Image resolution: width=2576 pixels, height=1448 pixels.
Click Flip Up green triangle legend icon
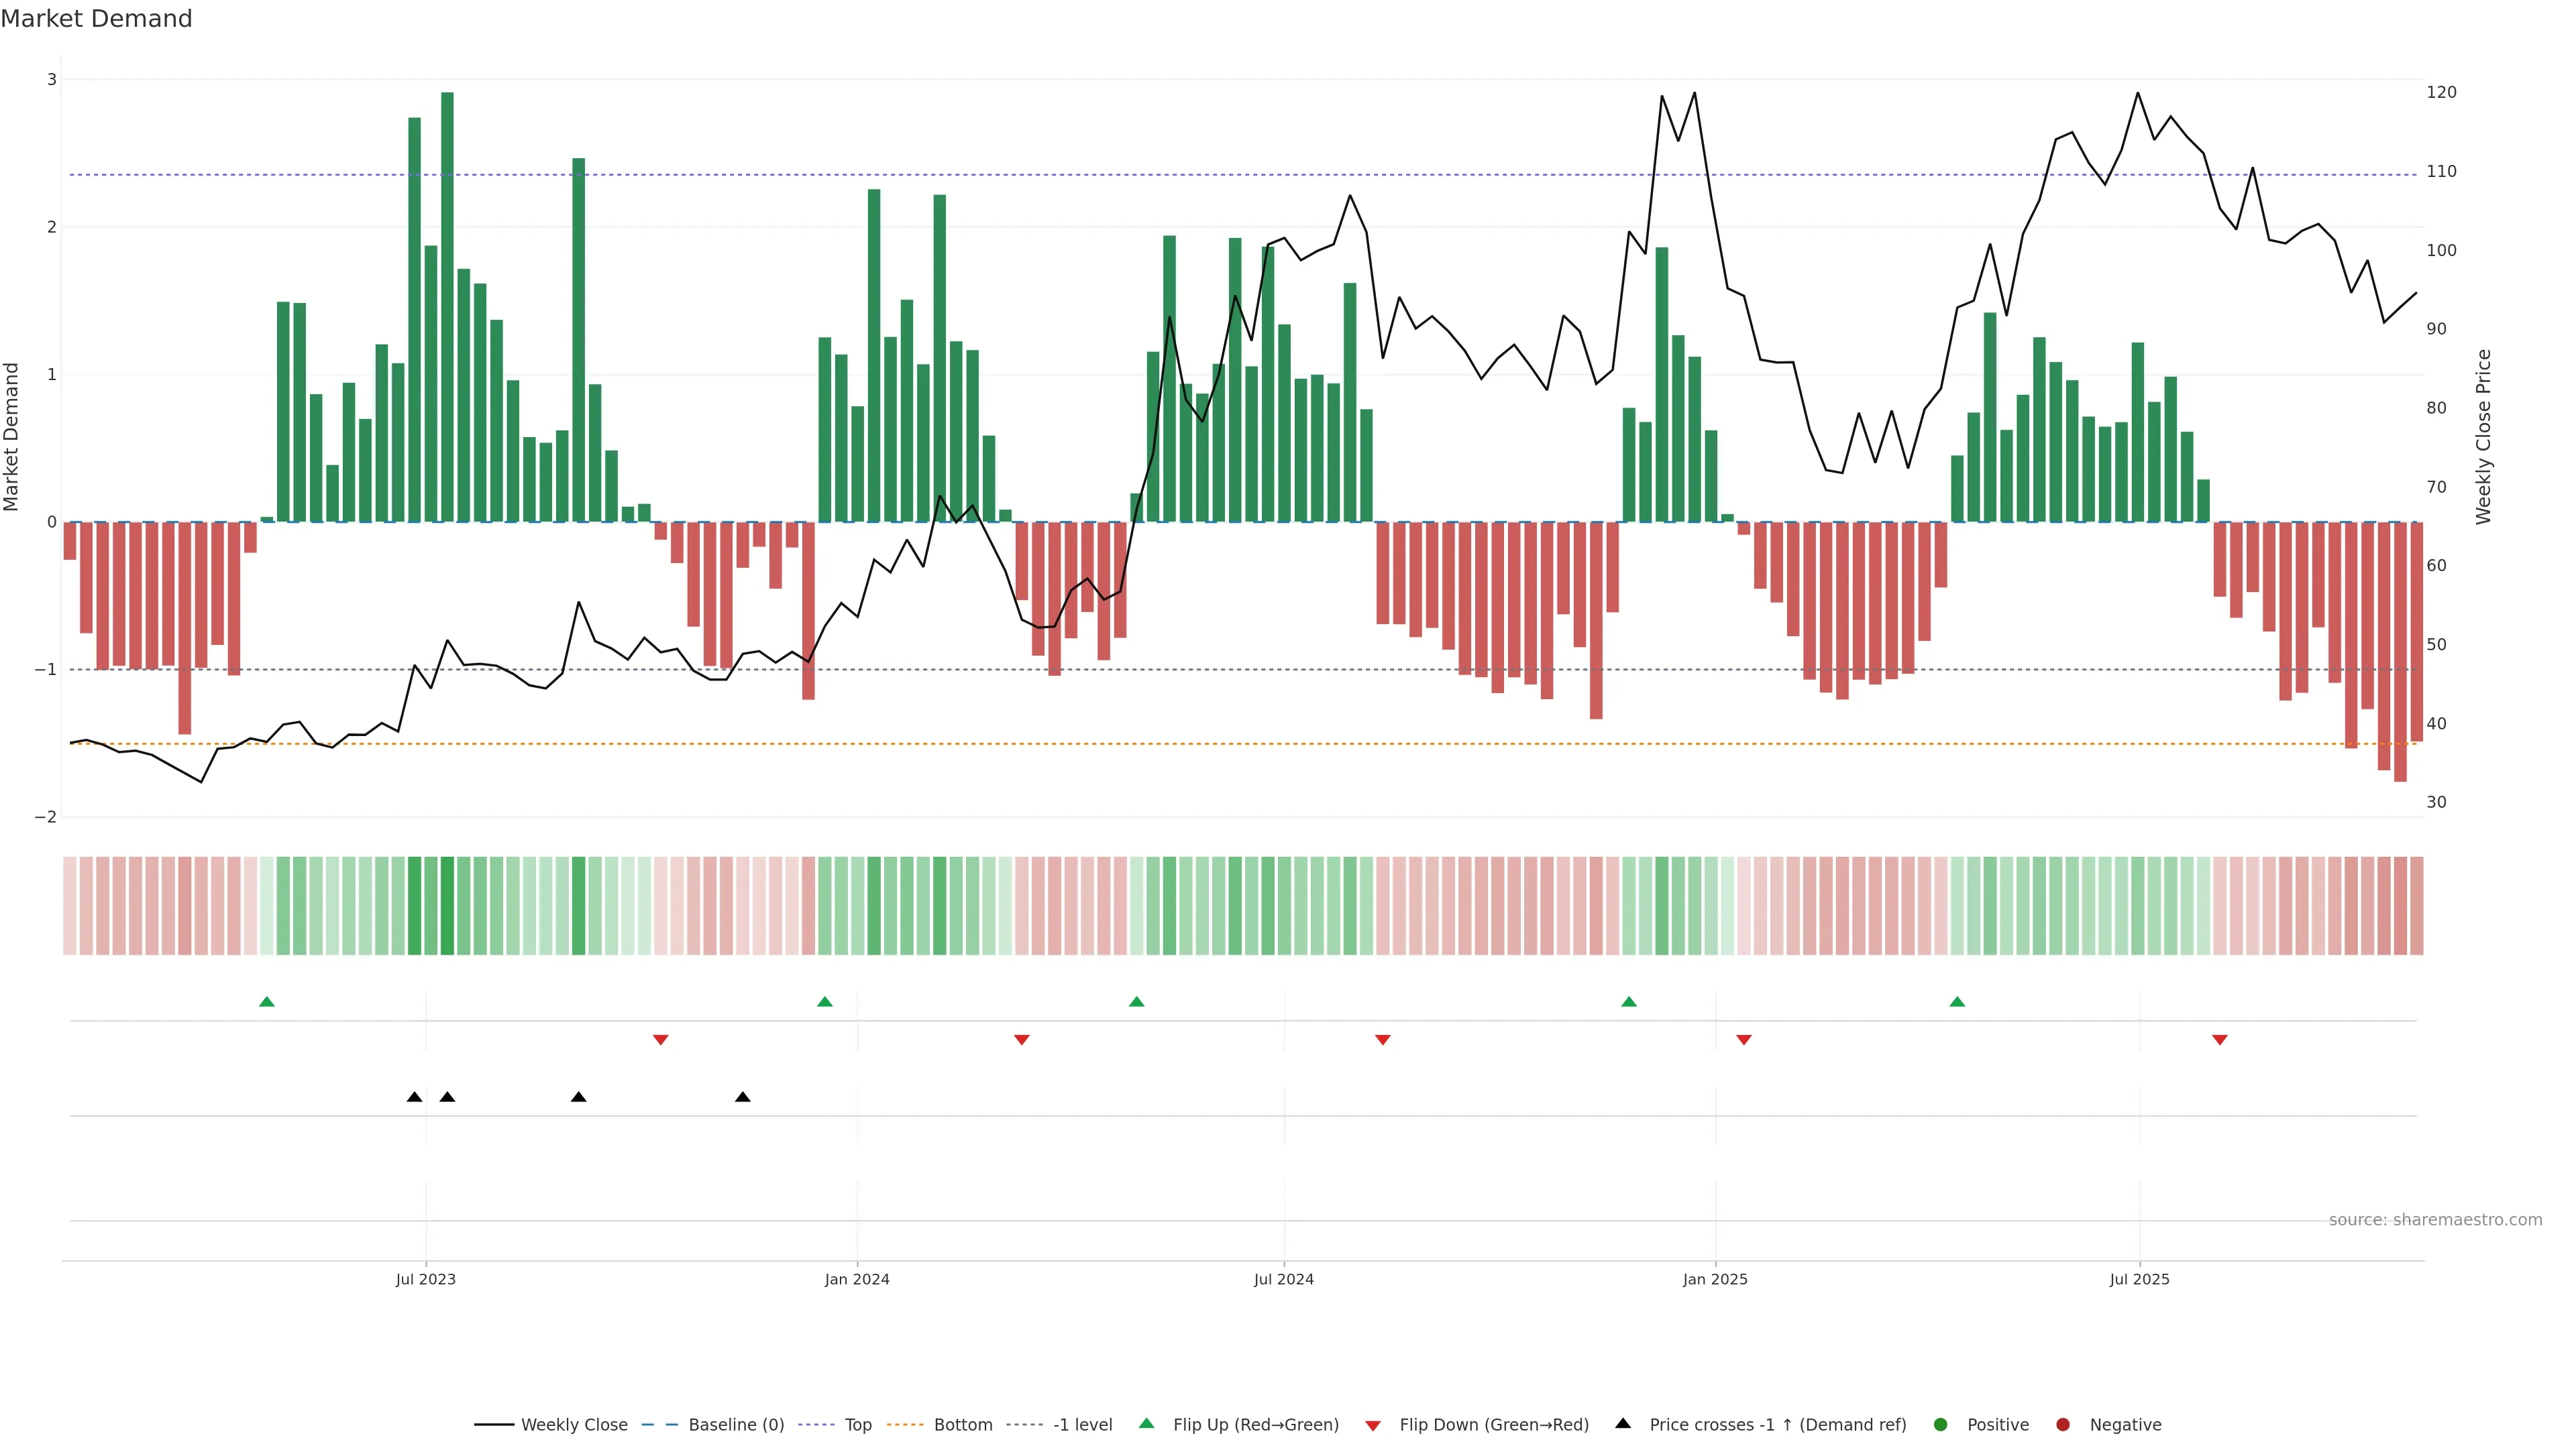click(1147, 1424)
